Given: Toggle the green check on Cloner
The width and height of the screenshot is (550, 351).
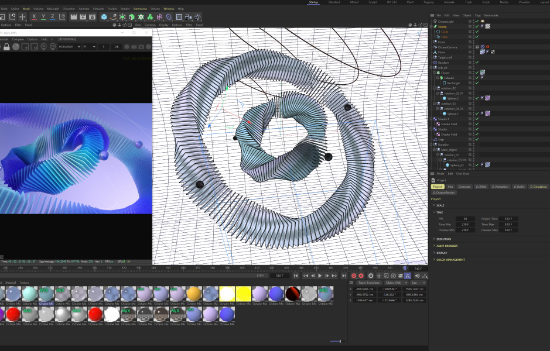Looking at the screenshot, I should pos(477,73).
